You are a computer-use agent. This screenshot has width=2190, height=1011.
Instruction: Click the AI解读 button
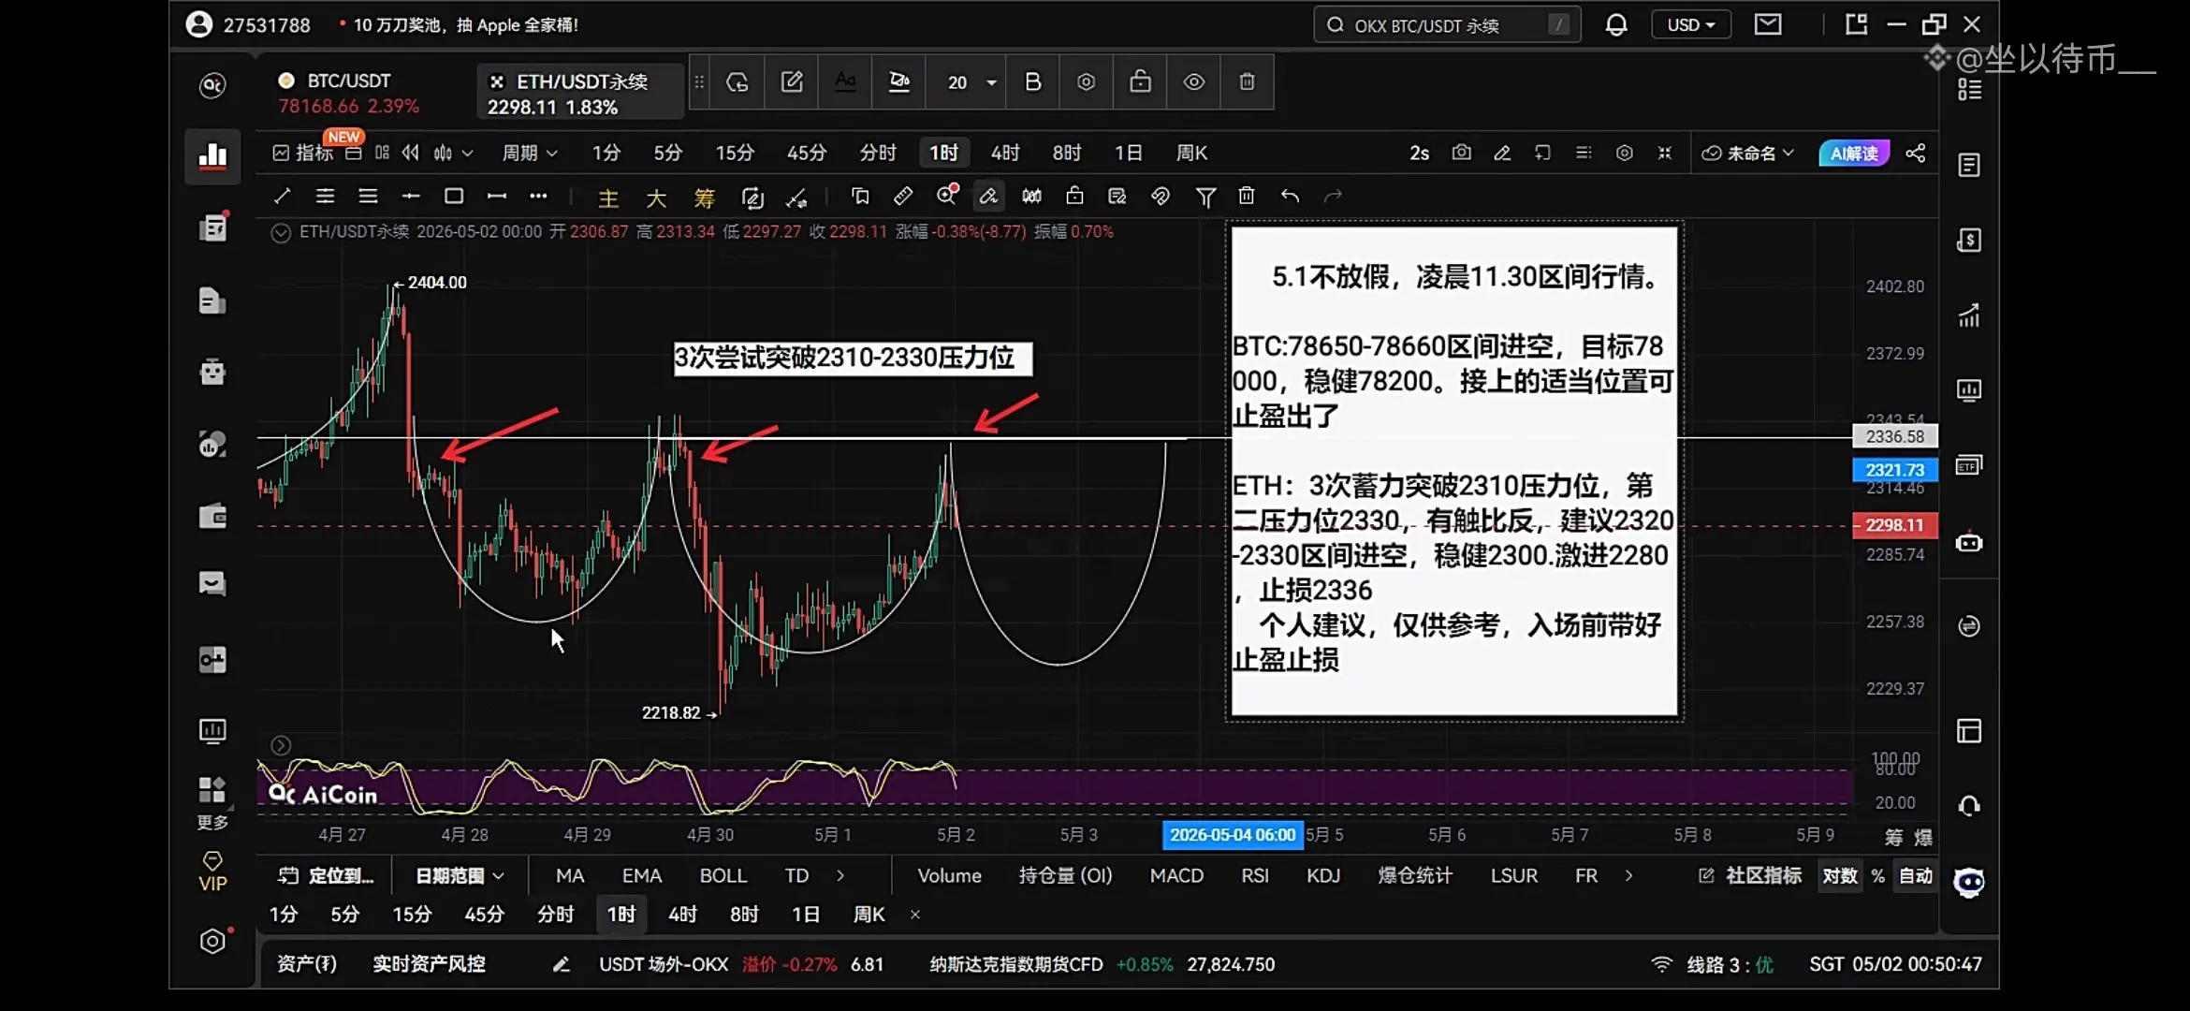pyautogui.click(x=1854, y=153)
